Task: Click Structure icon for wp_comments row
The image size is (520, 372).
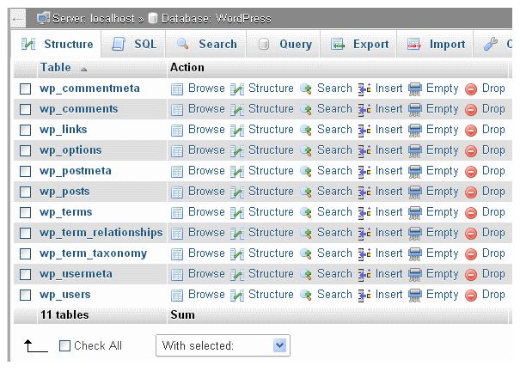Action: (x=237, y=109)
